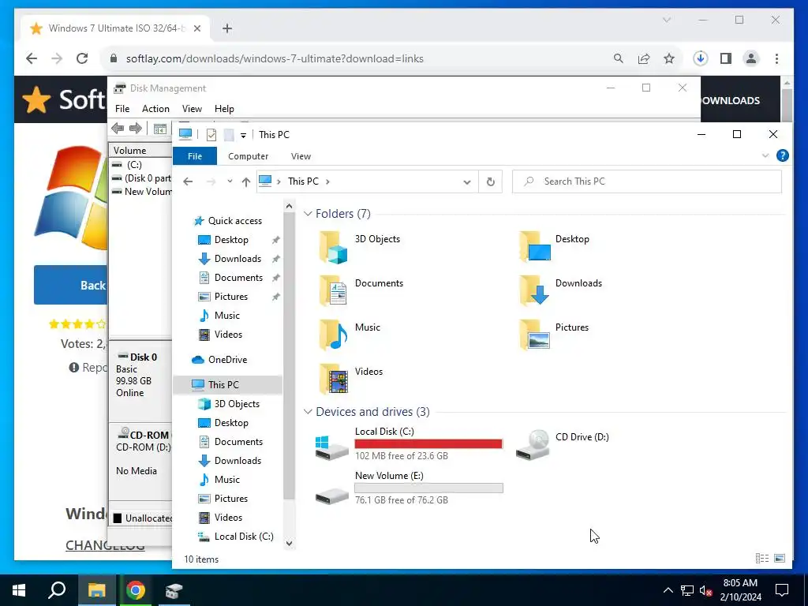This screenshot has width=808, height=606.
Task: Reload the softlay page in Chrome
Action: tap(82, 58)
